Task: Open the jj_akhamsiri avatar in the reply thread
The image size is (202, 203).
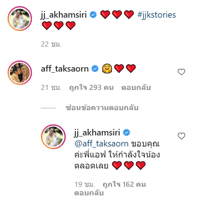Action: click(53, 137)
